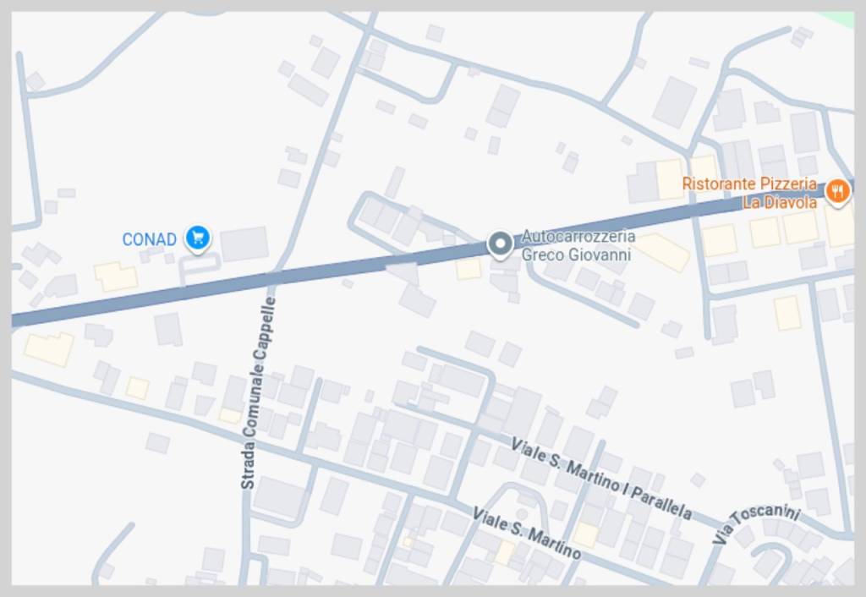This screenshot has width=866, height=597.
Task: Click the main road's junction with Strada Comunale Cappelle
Action: tap(274, 278)
